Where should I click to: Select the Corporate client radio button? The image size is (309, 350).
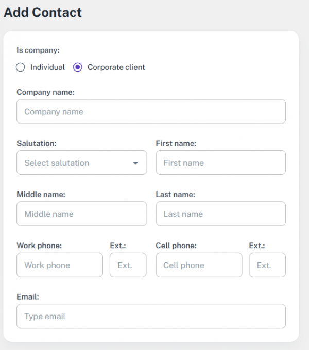click(x=78, y=67)
